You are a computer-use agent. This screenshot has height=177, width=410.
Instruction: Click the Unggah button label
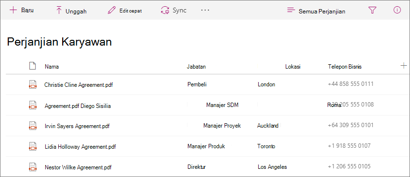click(76, 11)
